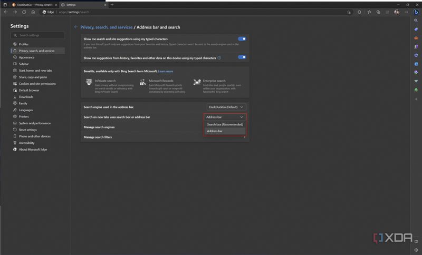
Task: Open the sidebar Microsoft 365 icon
Action: [416, 55]
